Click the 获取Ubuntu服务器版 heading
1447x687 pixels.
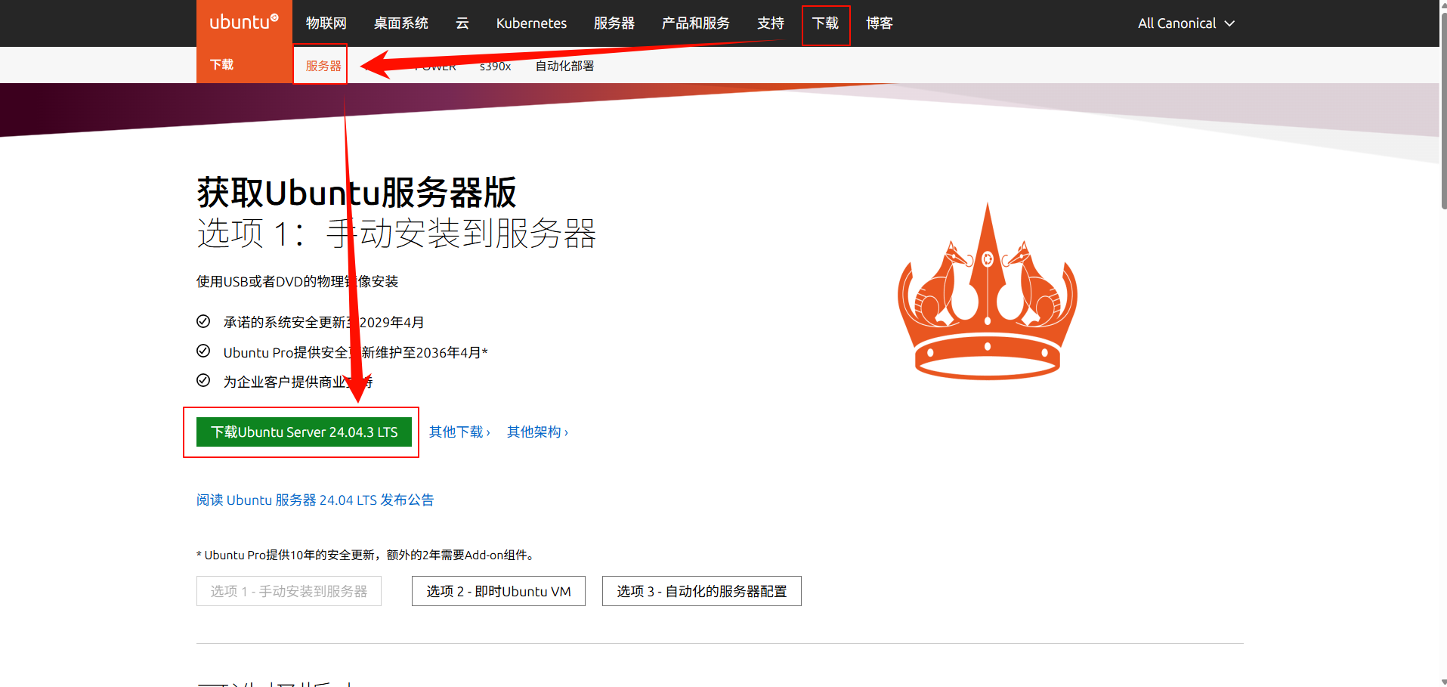point(357,193)
